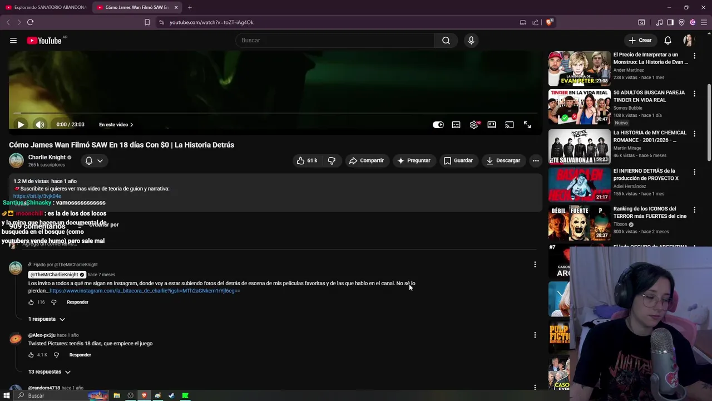
Task: Reload the page with the refresh icon
Action: 30,22
